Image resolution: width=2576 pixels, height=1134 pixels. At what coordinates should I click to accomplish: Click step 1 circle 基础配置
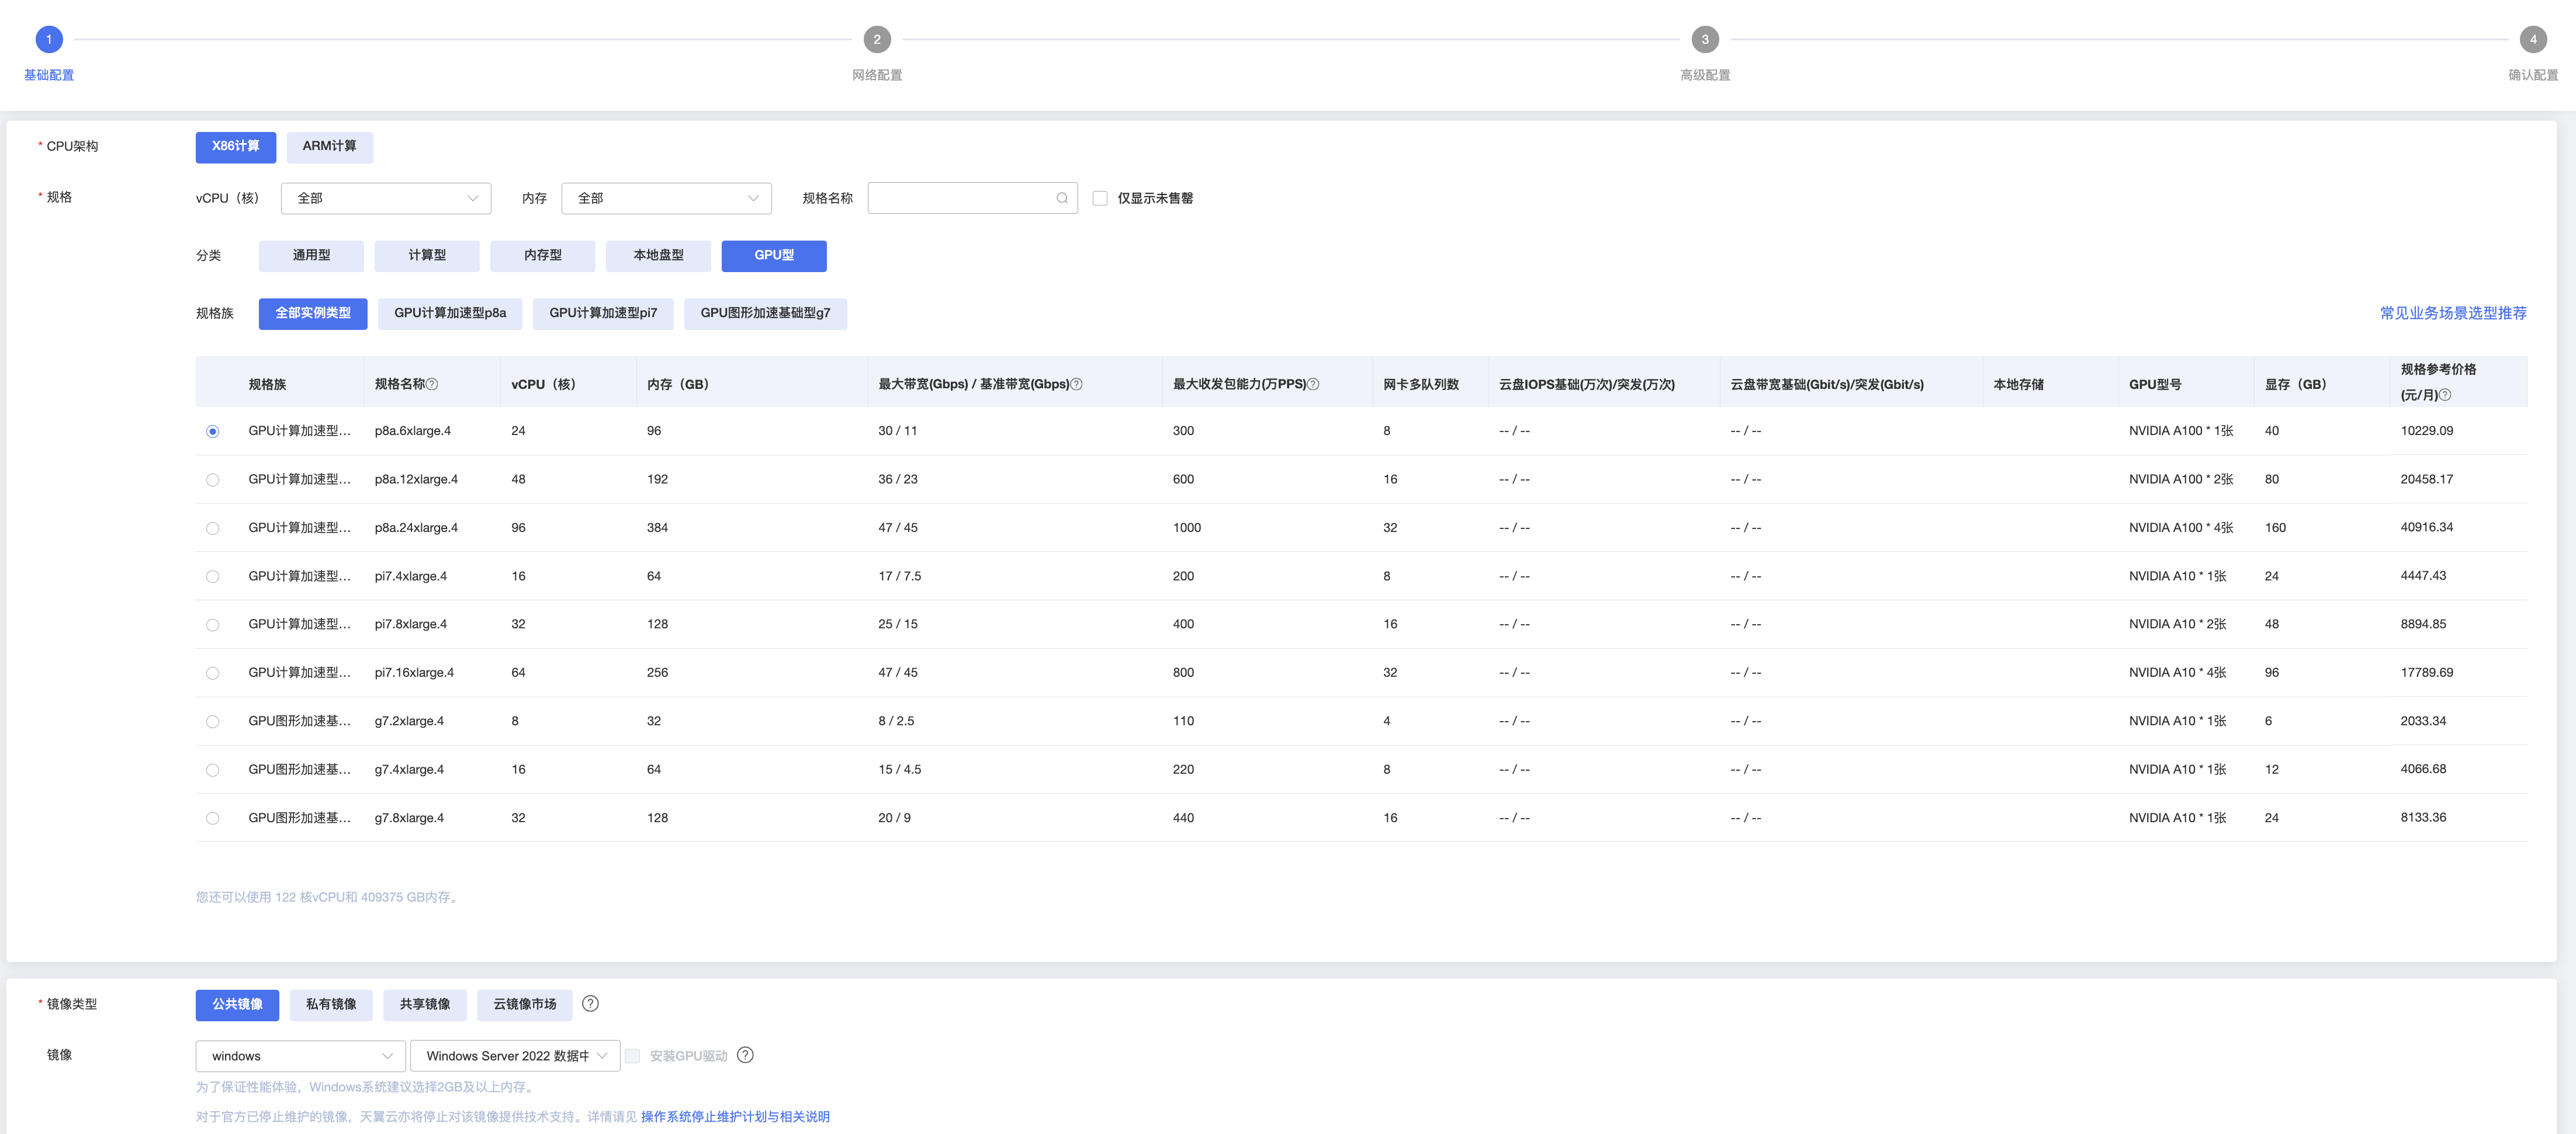click(x=49, y=40)
